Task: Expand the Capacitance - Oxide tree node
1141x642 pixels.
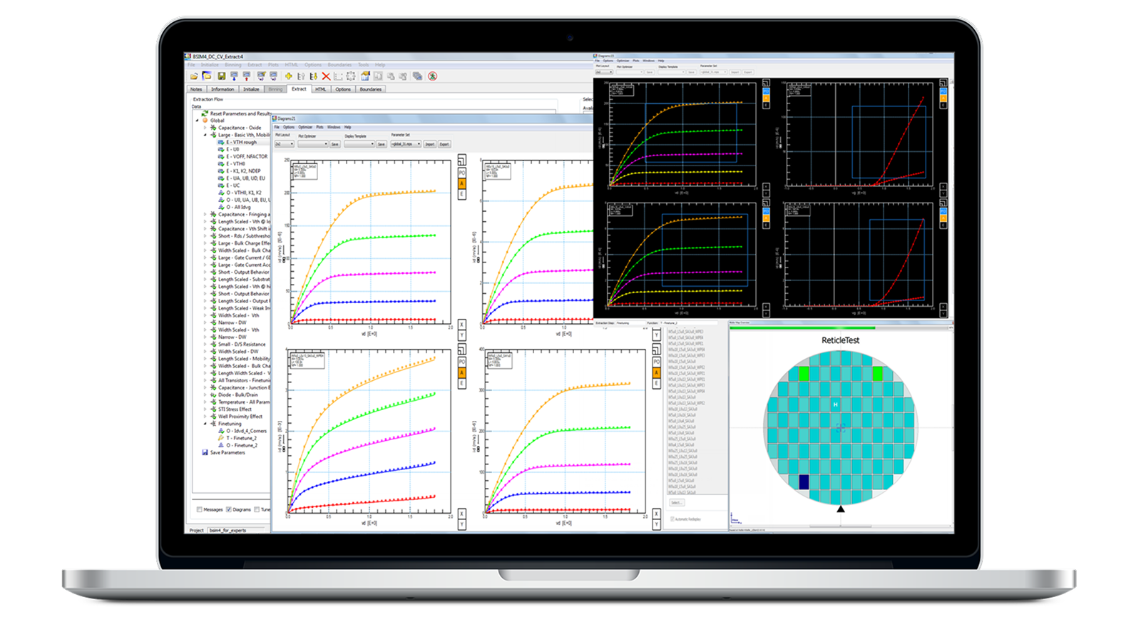Action: pos(205,128)
